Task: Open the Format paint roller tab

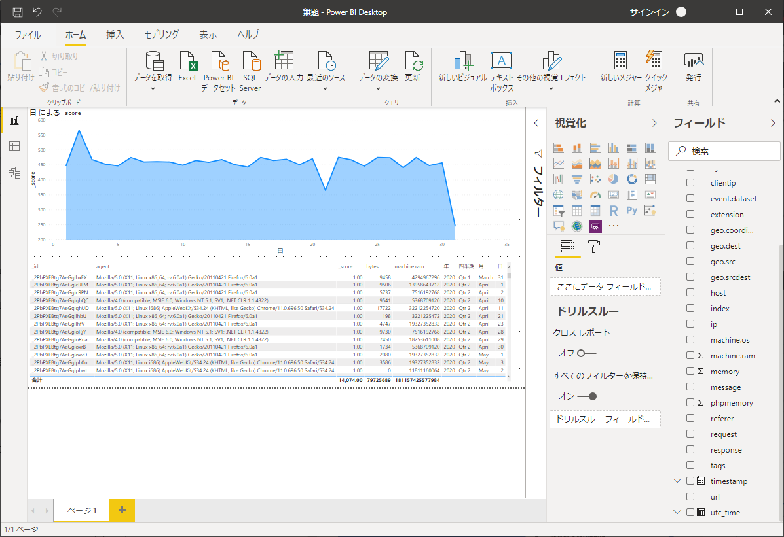Action: (594, 247)
